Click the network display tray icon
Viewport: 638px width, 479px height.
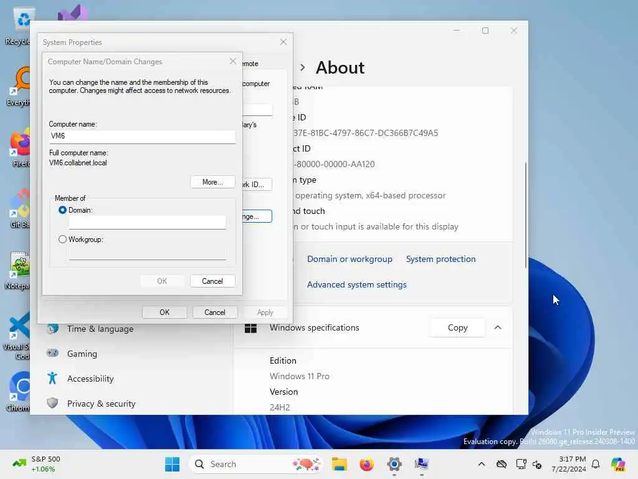click(x=521, y=464)
